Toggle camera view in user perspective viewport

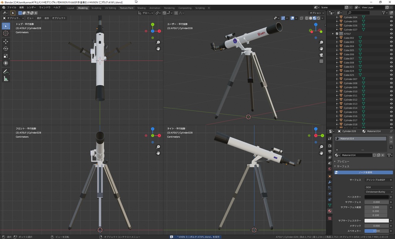click(321, 55)
